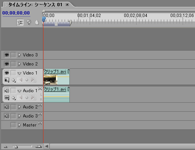The width and height of the screenshot is (195, 150).
Task: Open Video 1 display style icon
Action: (x=7, y=80)
